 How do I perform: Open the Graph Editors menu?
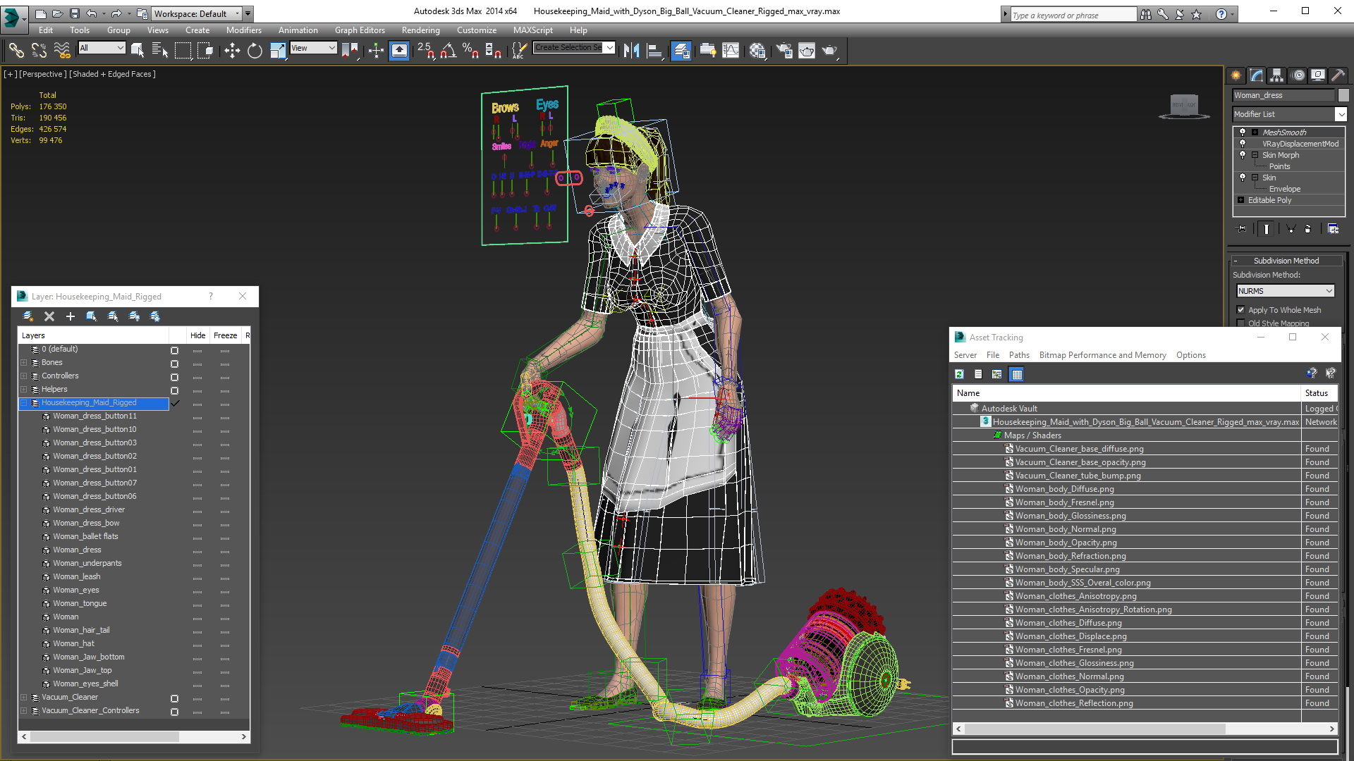pyautogui.click(x=360, y=30)
